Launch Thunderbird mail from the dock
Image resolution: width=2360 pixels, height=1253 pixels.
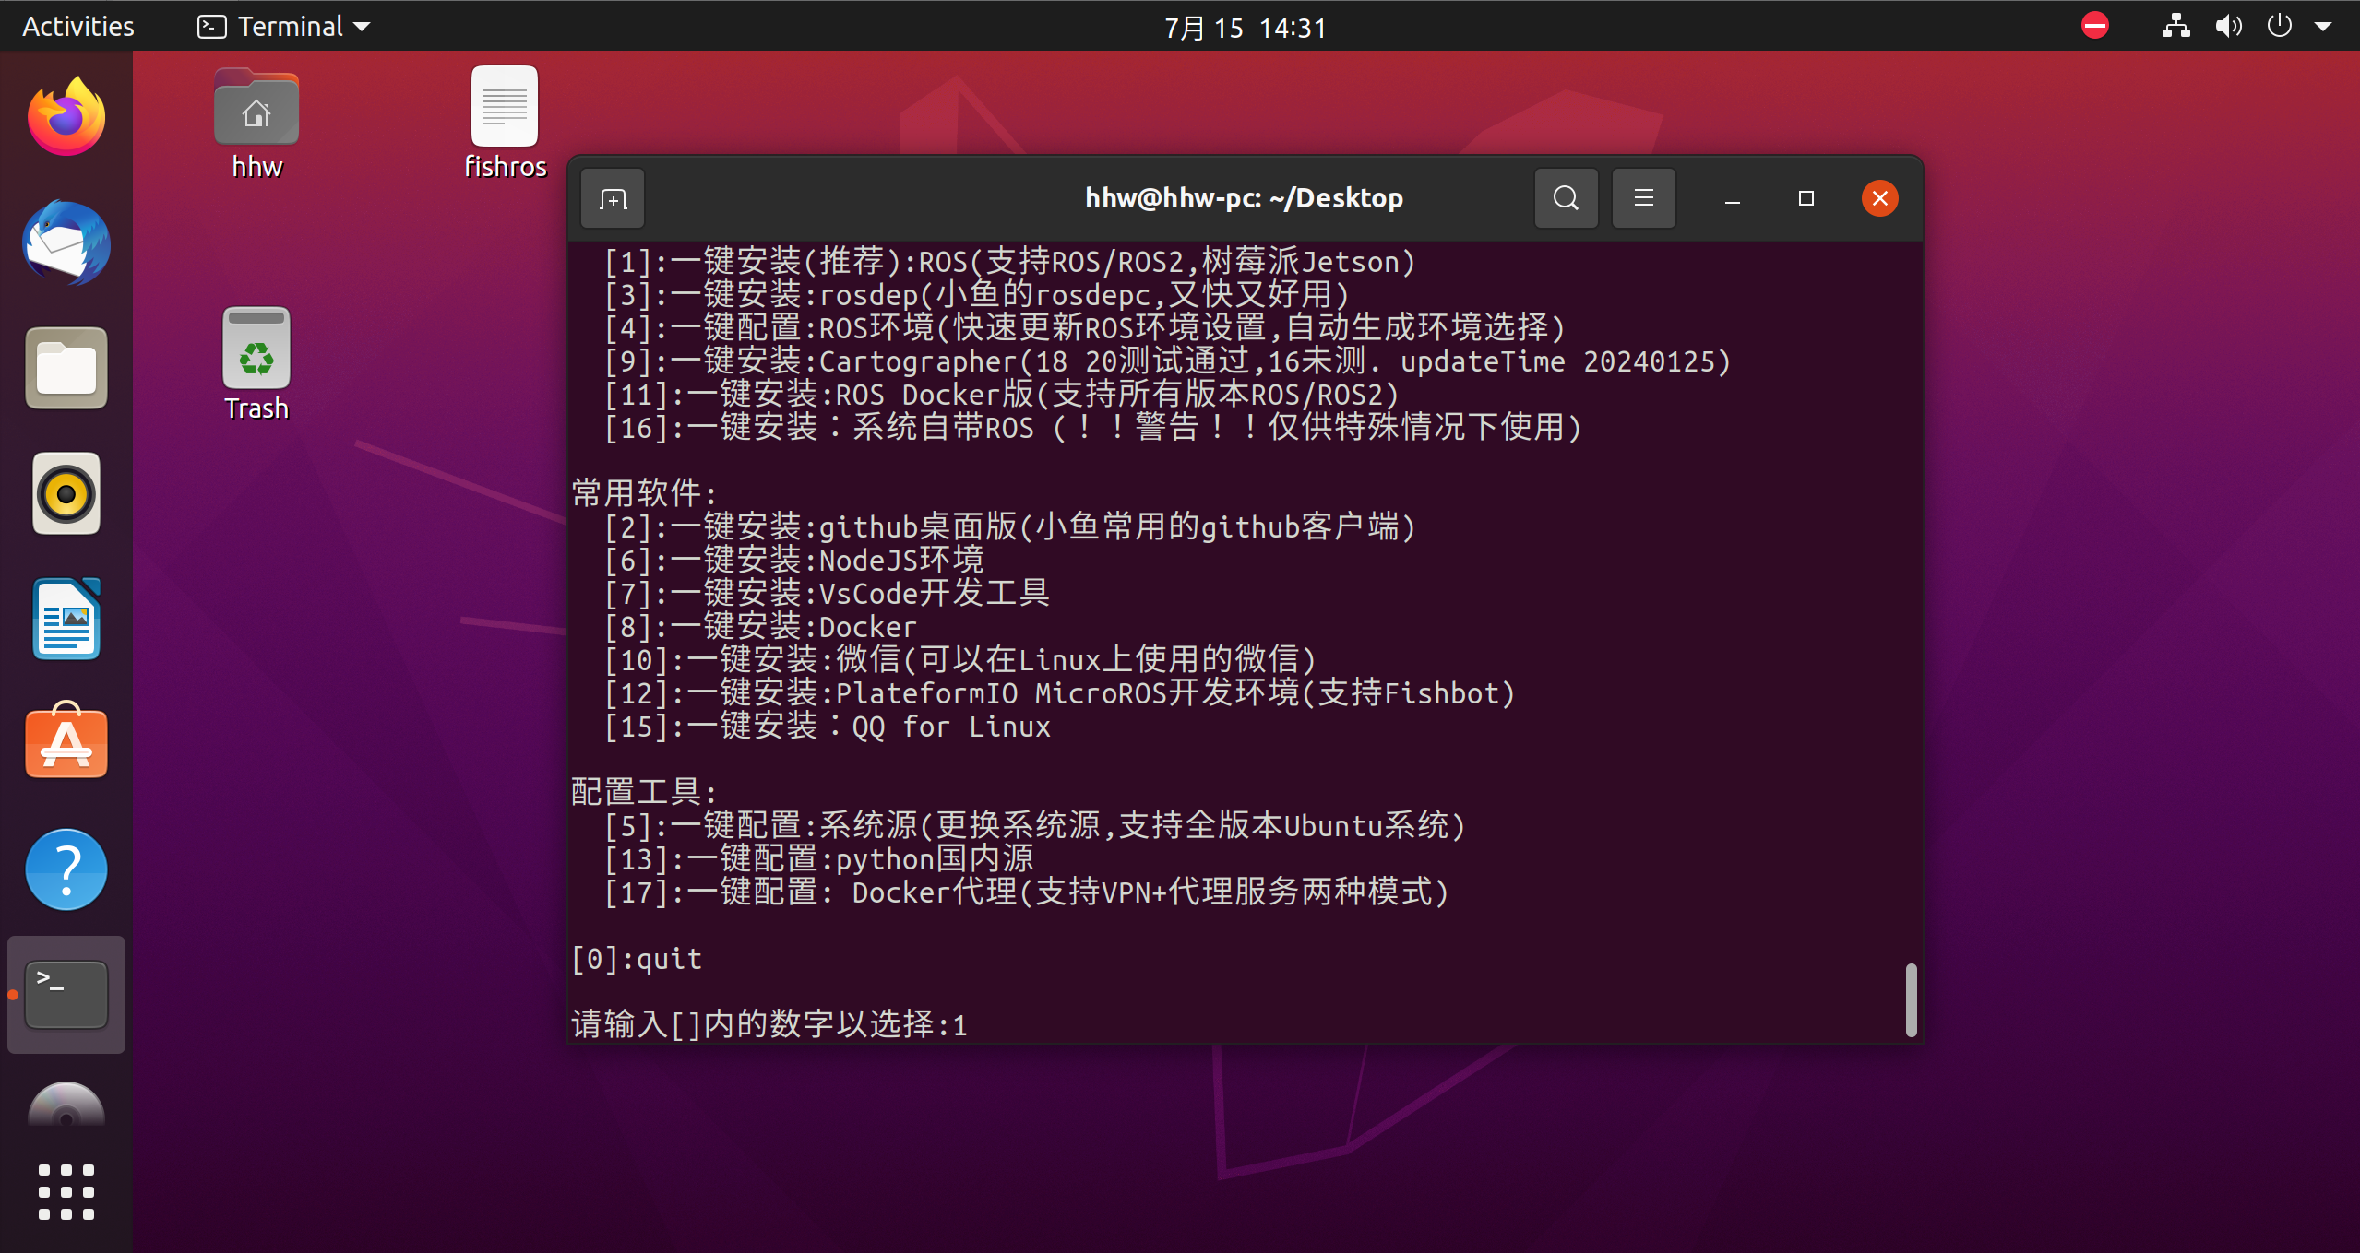click(x=66, y=243)
